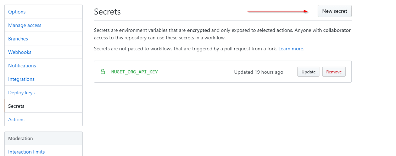Open the Learn more link
The height and width of the screenshot is (156, 396).
coord(290,49)
